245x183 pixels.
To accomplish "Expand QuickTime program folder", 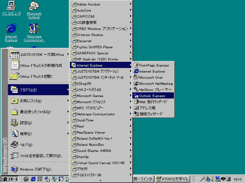I will 101,120.
